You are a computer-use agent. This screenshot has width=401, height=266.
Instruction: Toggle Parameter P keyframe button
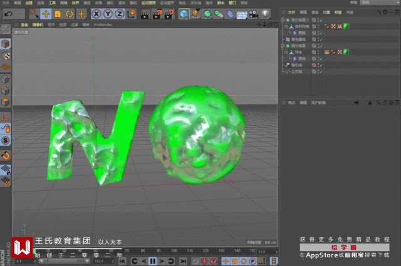coord(253,261)
